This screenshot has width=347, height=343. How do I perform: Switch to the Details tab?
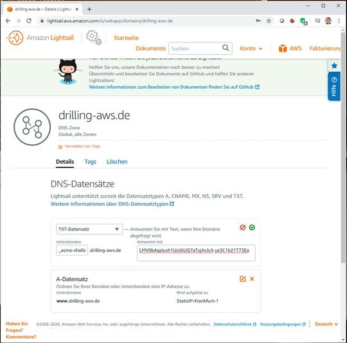coord(65,162)
